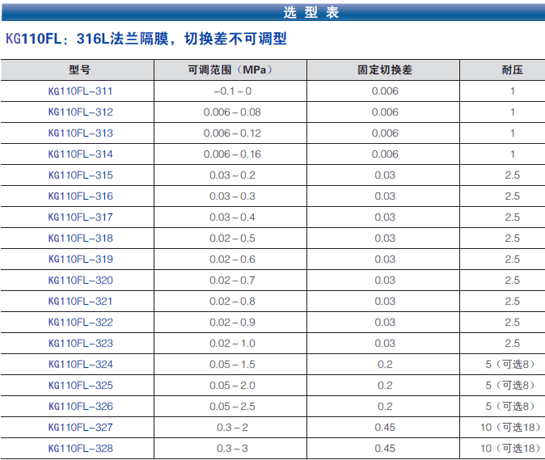The height and width of the screenshot is (460, 545).
Task: Select the -0.1~0 range cell
Action: click(232, 91)
